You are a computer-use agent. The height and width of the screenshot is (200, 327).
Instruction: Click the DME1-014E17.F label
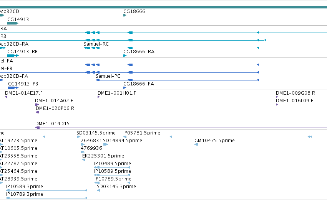tap(24, 93)
